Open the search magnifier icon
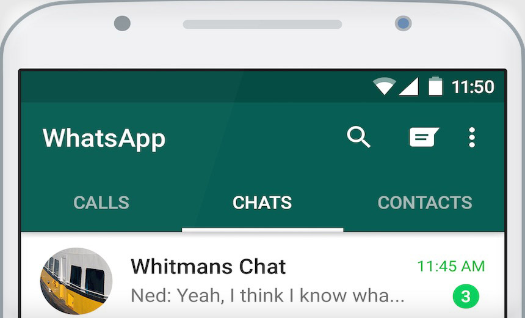Viewport: 525px width, 318px height. (x=358, y=137)
